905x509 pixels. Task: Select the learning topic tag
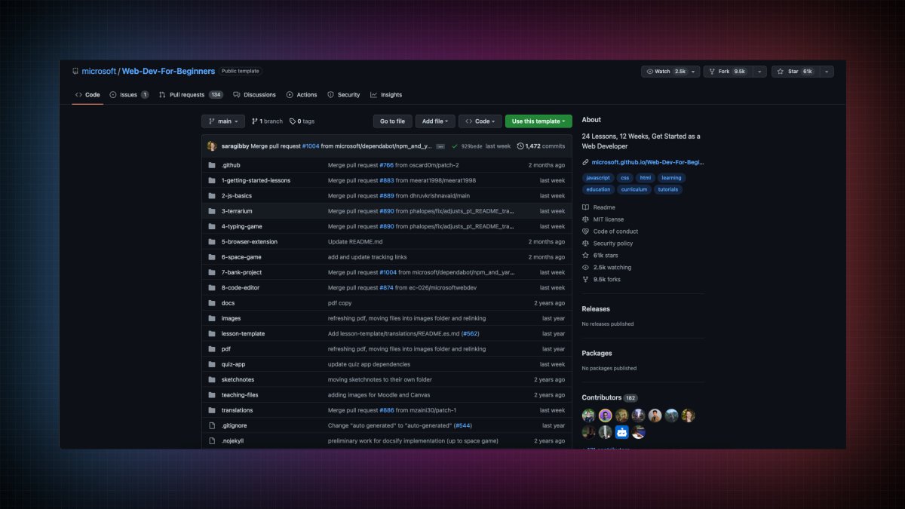671,178
